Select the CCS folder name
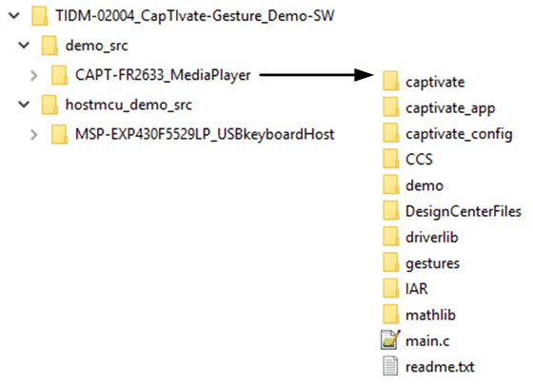Image resolution: width=533 pixels, height=384 pixels. tap(419, 160)
